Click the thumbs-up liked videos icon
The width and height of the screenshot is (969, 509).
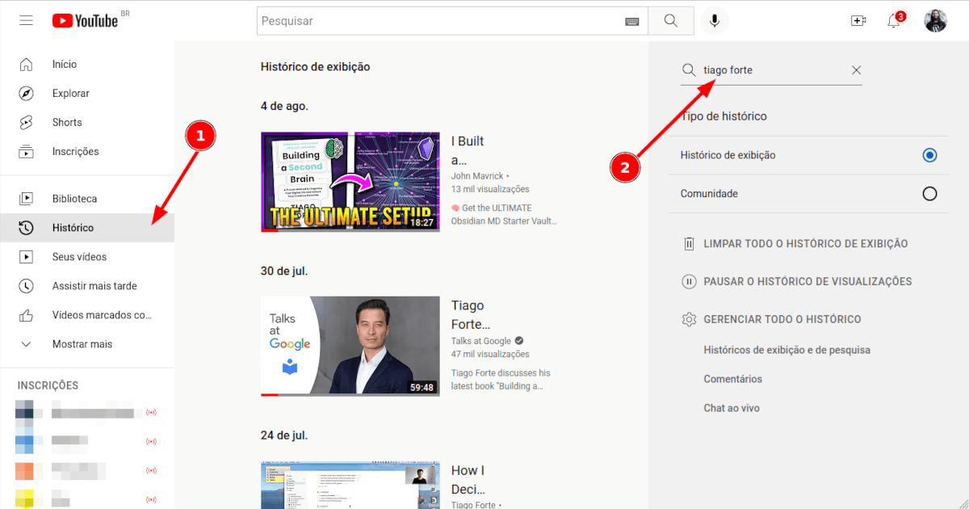[26, 315]
